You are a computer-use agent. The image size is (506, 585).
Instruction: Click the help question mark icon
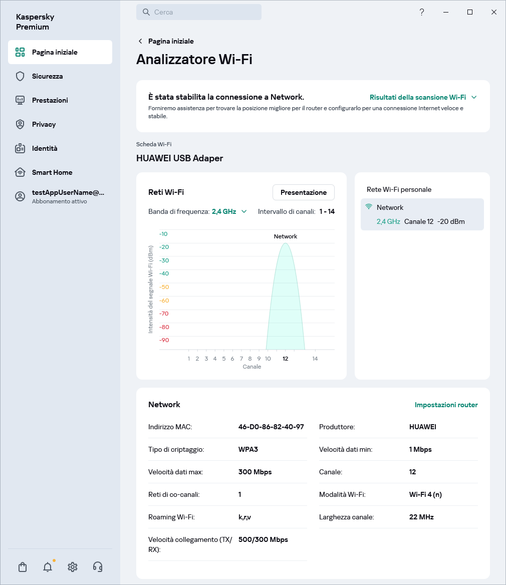pos(422,13)
